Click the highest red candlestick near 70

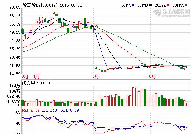coord(54,13)
